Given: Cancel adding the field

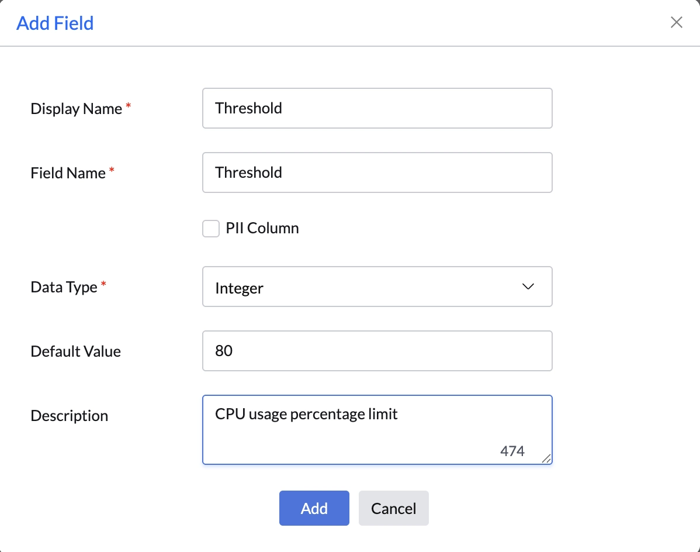Looking at the screenshot, I should [x=393, y=508].
